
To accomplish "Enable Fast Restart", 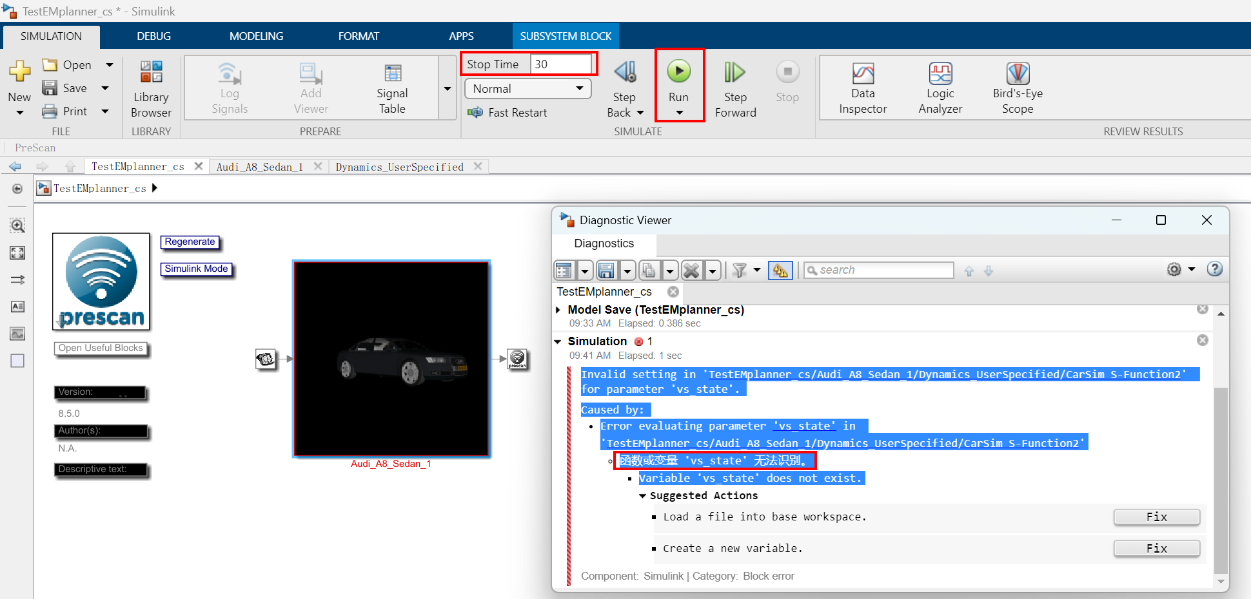I will pos(507,113).
